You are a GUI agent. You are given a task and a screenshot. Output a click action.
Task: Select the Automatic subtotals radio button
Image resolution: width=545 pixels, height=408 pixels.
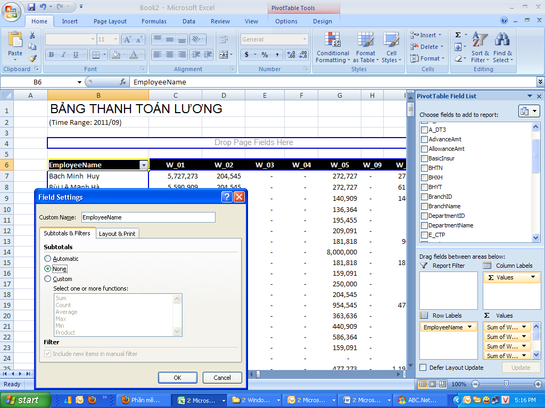[48, 259]
